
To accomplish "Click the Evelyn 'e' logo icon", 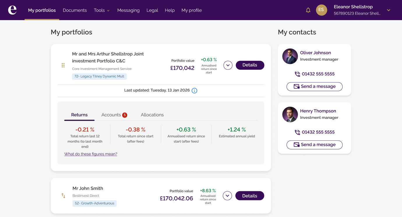I will pyautogui.click(x=12, y=10).
